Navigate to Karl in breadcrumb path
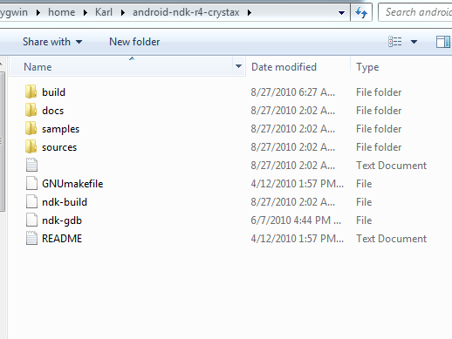This screenshot has height=339, width=452. [x=104, y=12]
